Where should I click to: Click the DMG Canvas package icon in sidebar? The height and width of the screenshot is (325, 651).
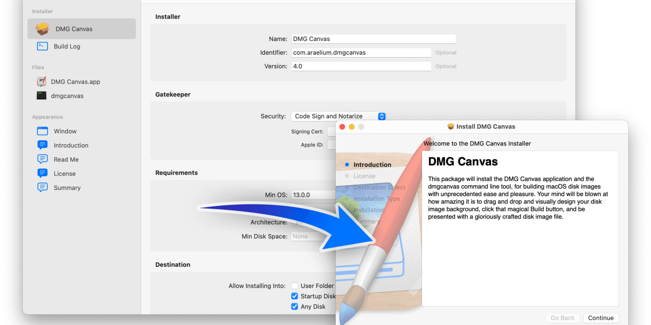coord(42,29)
